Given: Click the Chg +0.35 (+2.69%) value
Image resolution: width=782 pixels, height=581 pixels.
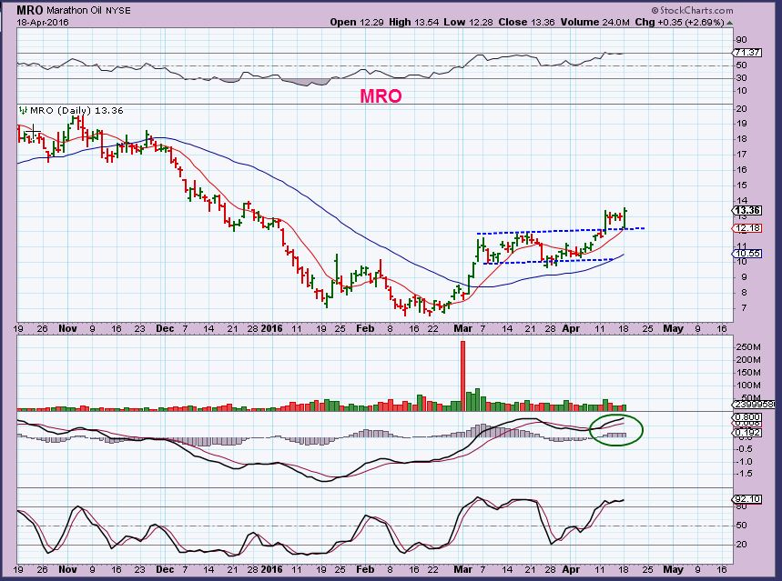Looking at the screenshot, I should coord(679,22).
